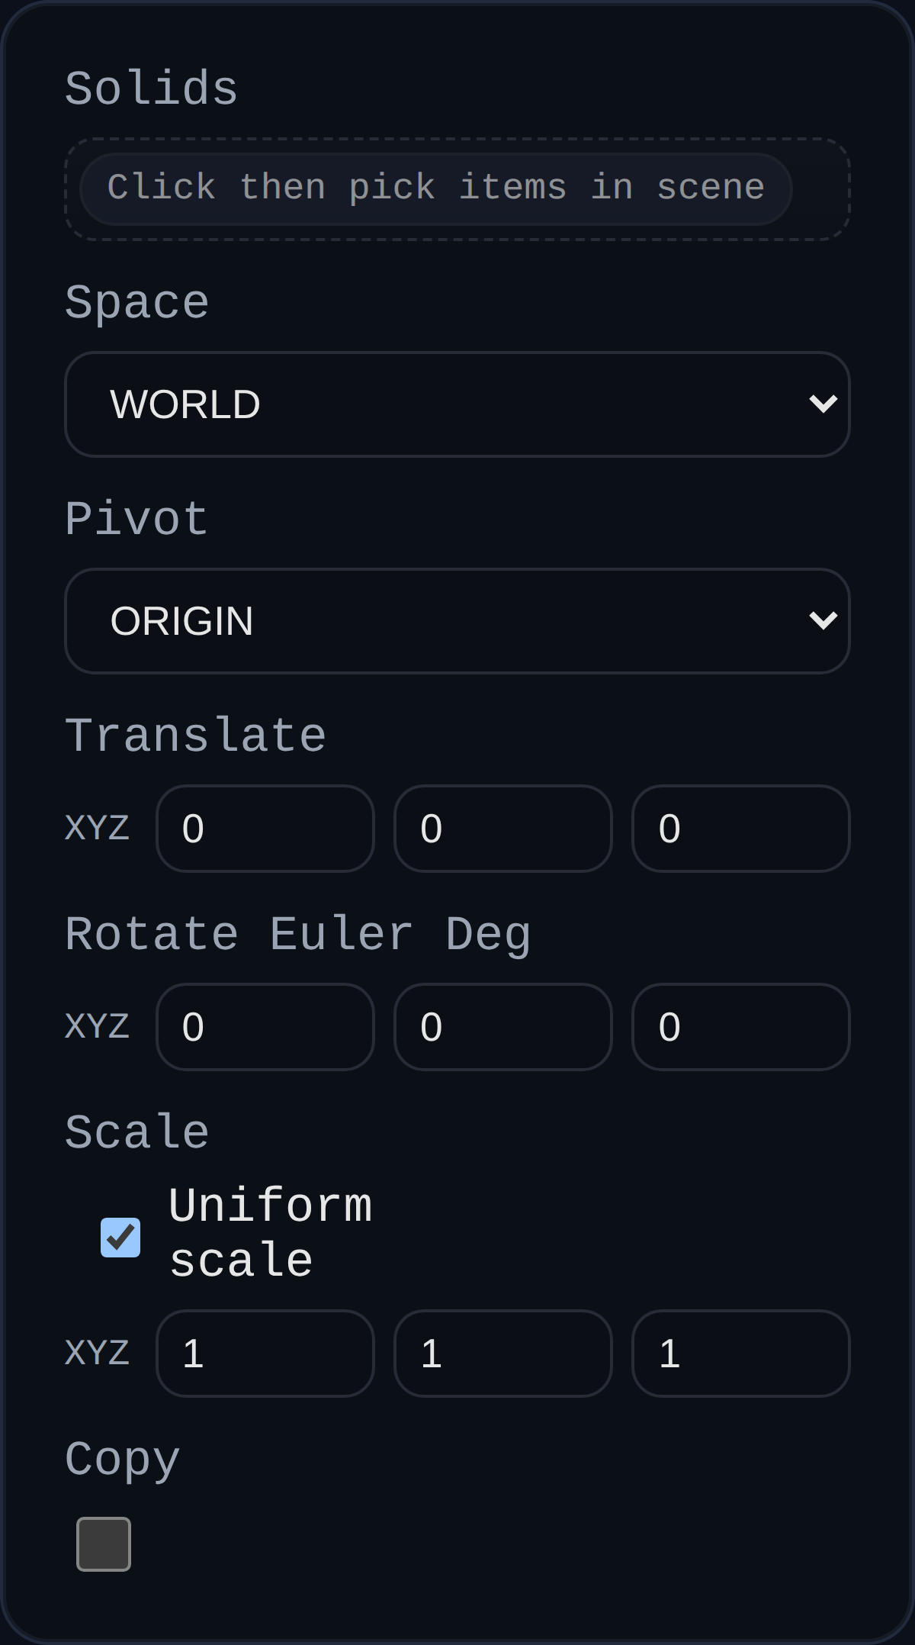Open the Space dropdown showing WORLD
The width and height of the screenshot is (915, 1645).
pyautogui.click(x=457, y=404)
